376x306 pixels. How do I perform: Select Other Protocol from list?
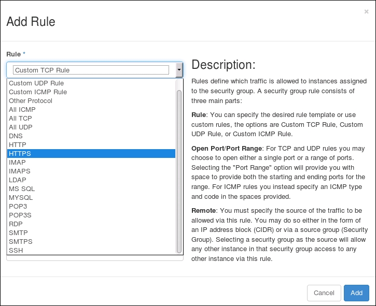tap(31, 100)
